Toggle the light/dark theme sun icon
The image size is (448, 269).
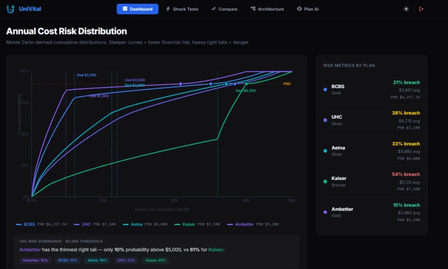coord(406,9)
